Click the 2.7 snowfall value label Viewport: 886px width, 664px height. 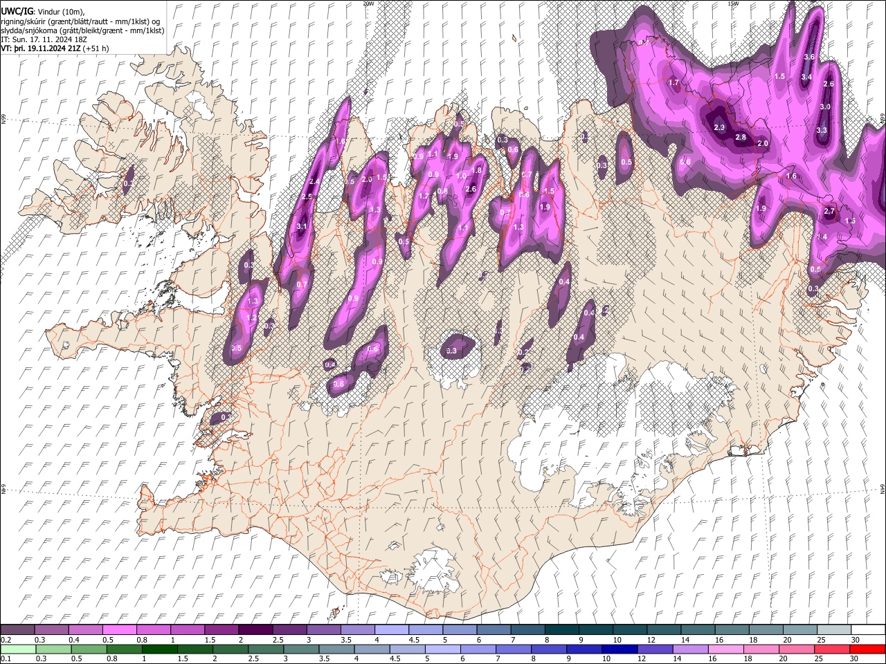(830, 211)
